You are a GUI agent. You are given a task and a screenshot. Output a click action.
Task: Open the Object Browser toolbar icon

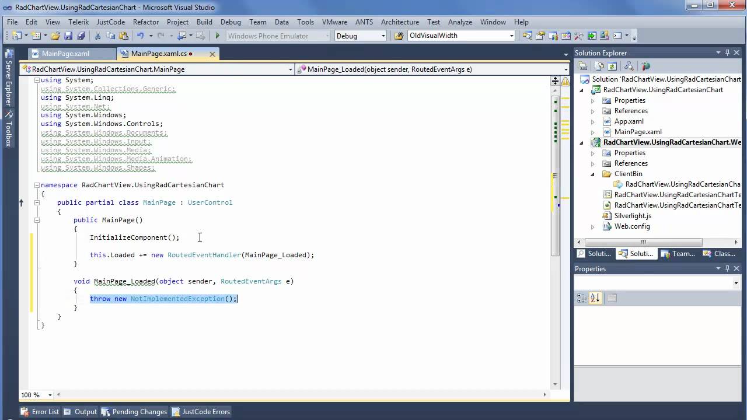566,36
